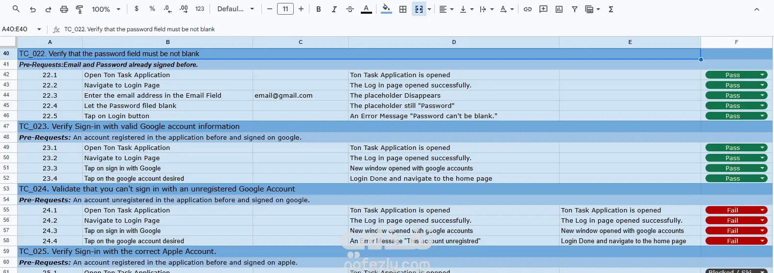This screenshot has height=273, width=774.
Task: Click into the formula bar text TC_022
Action: 140,29
